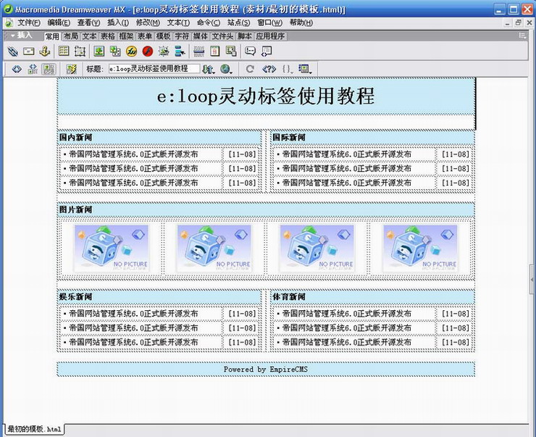
Task: Select the 最初的模板.html document tab
Action: click(x=34, y=429)
